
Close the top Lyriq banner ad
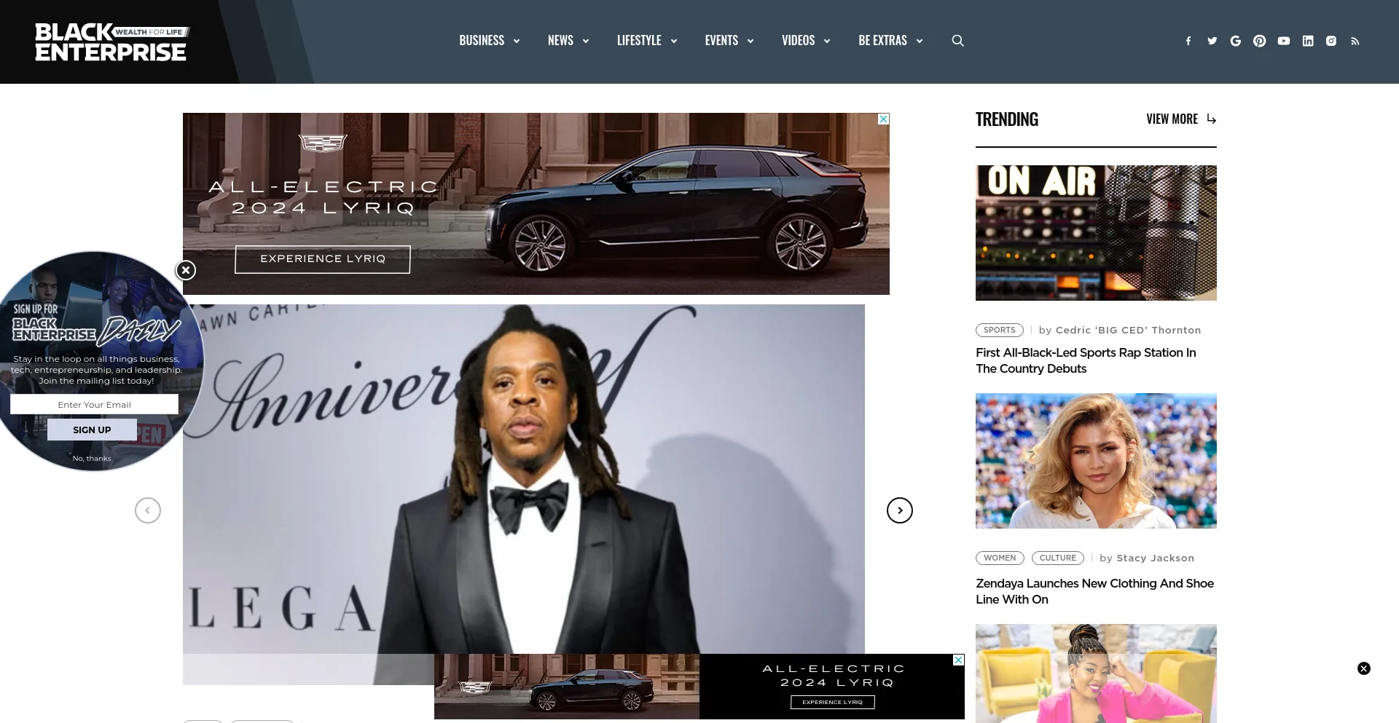pos(884,119)
